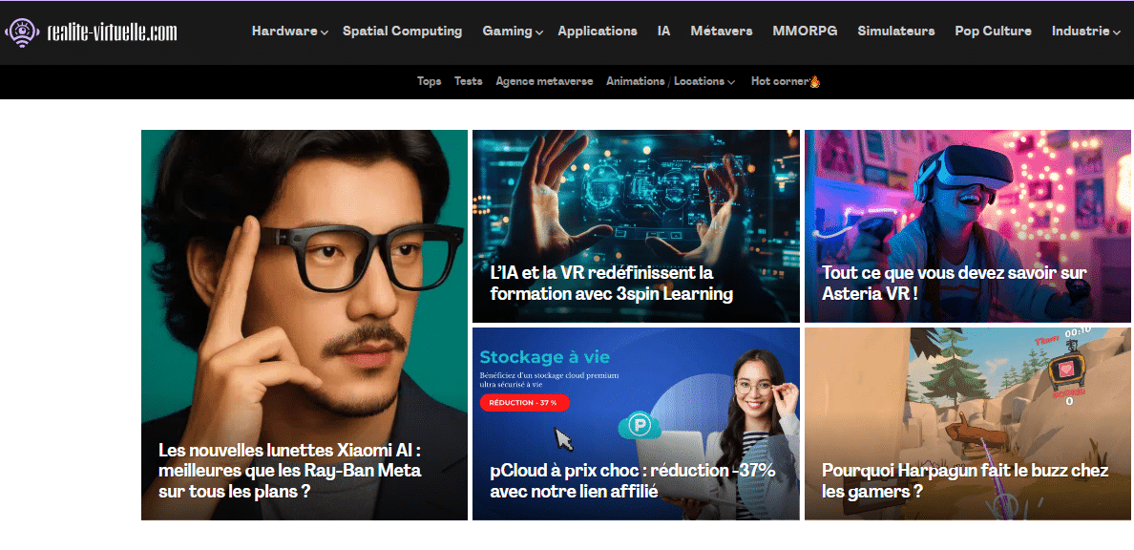Click the 'Stockage à vie' banner title
Screen dimensions: 1134x550
[545, 357]
